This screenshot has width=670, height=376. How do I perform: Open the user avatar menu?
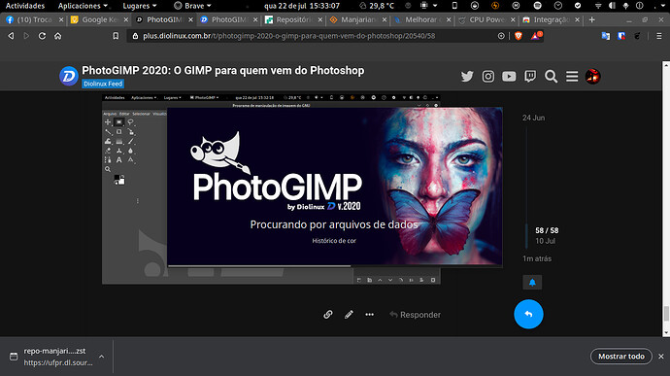point(592,76)
